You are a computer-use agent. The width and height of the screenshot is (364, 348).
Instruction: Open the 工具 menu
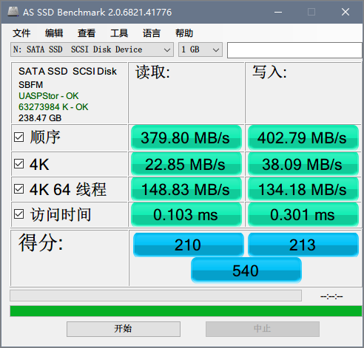tap(119, 33)
